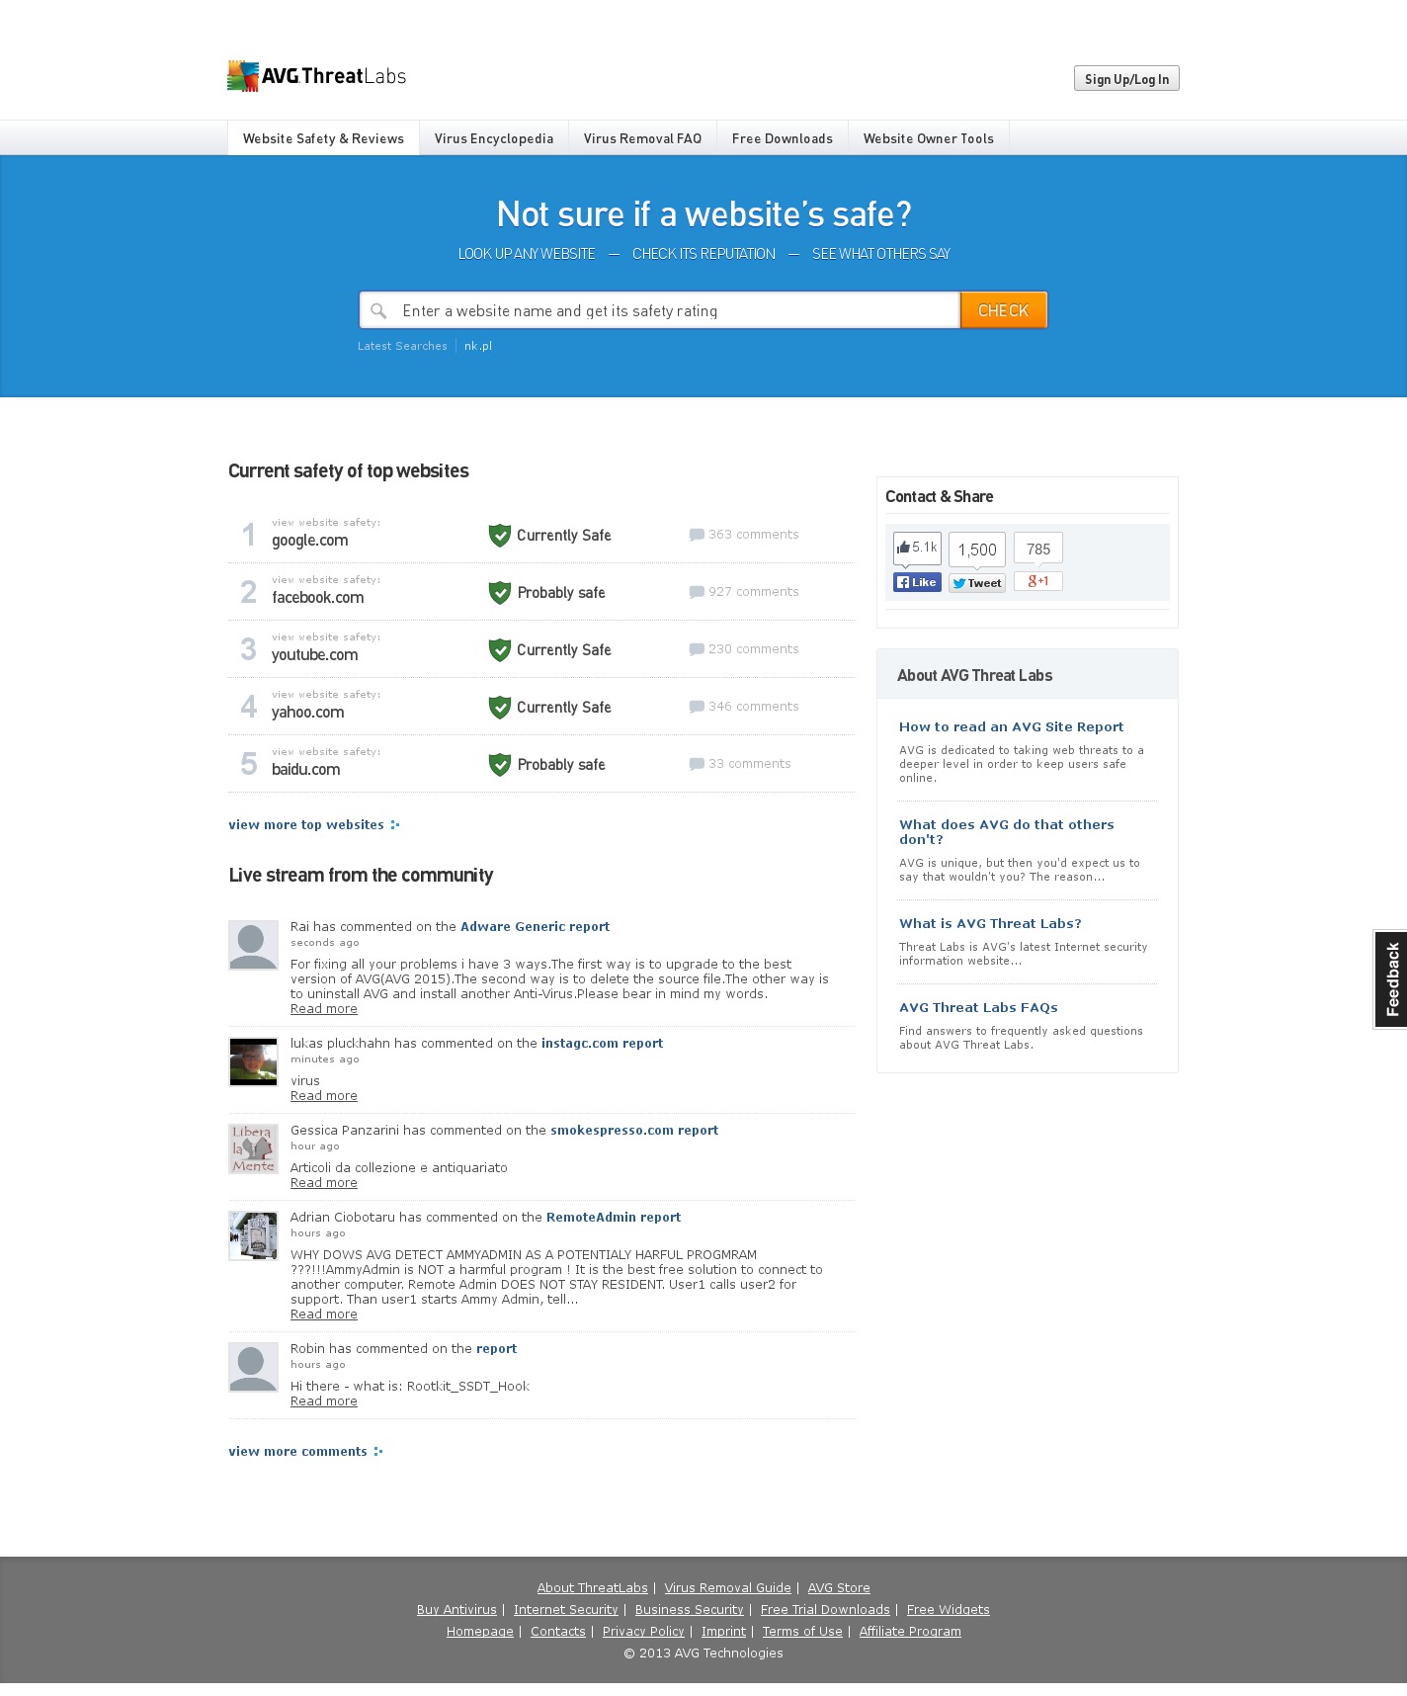Open the nk.pl latest search link
Viewport: 1407px width, 1696px height.
tap(478, 346)
